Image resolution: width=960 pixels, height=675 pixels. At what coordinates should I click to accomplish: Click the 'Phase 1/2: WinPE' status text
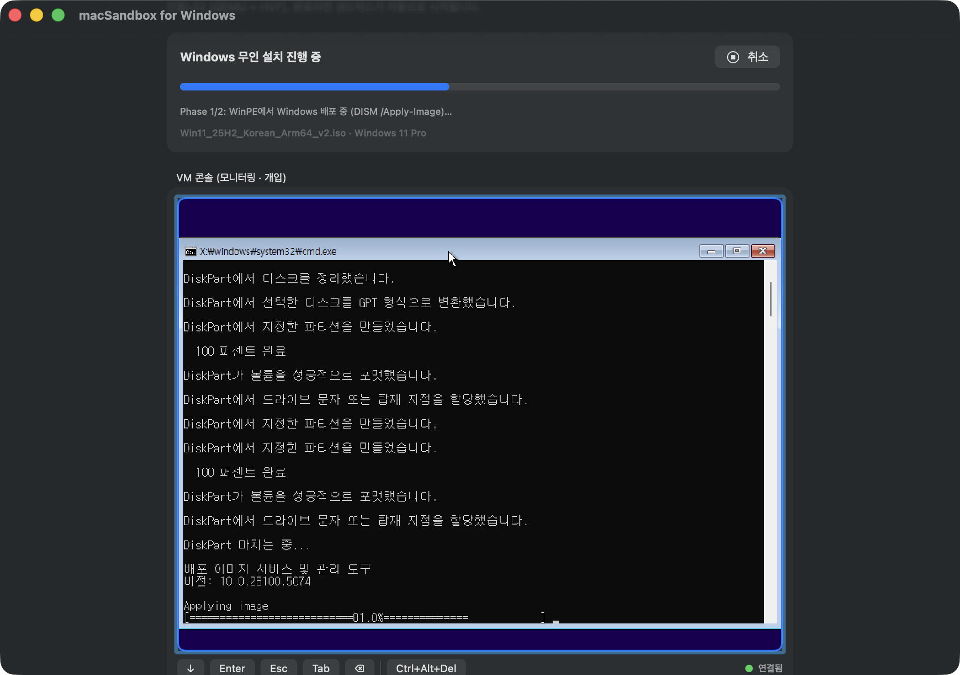316,112
